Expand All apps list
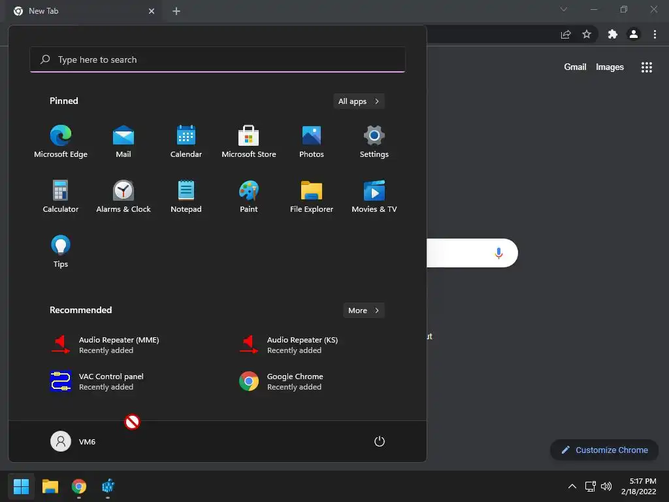 pyautogui.click(x=359, y=101)
